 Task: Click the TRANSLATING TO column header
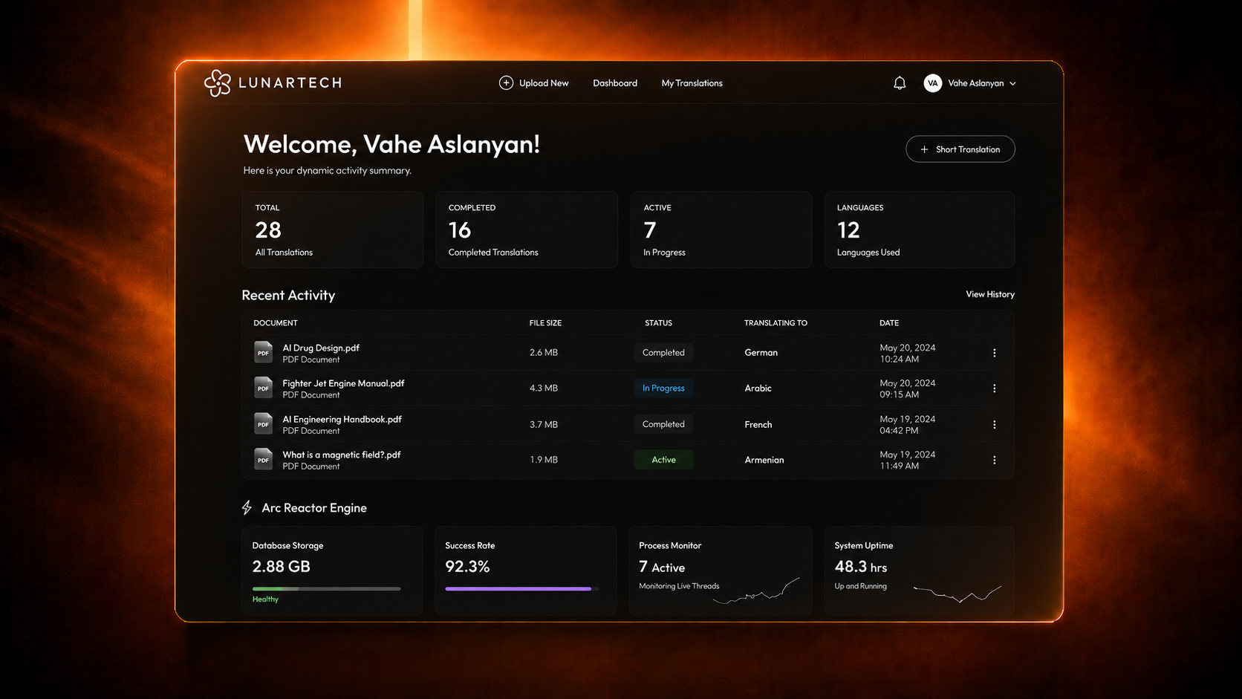click(776, 323)
